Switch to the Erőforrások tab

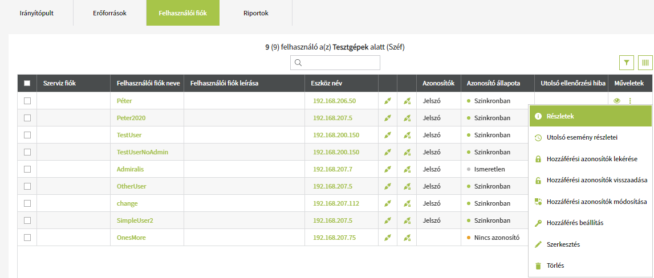point(109,13)
